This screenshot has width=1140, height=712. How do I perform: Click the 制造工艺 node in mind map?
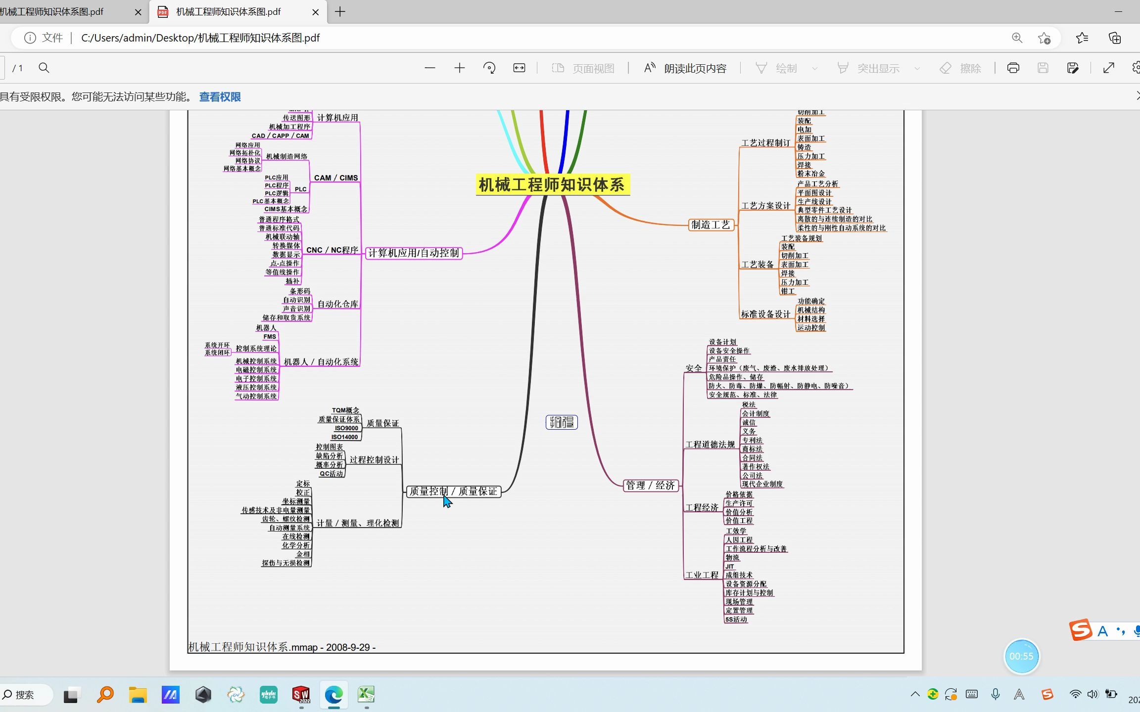711,225
